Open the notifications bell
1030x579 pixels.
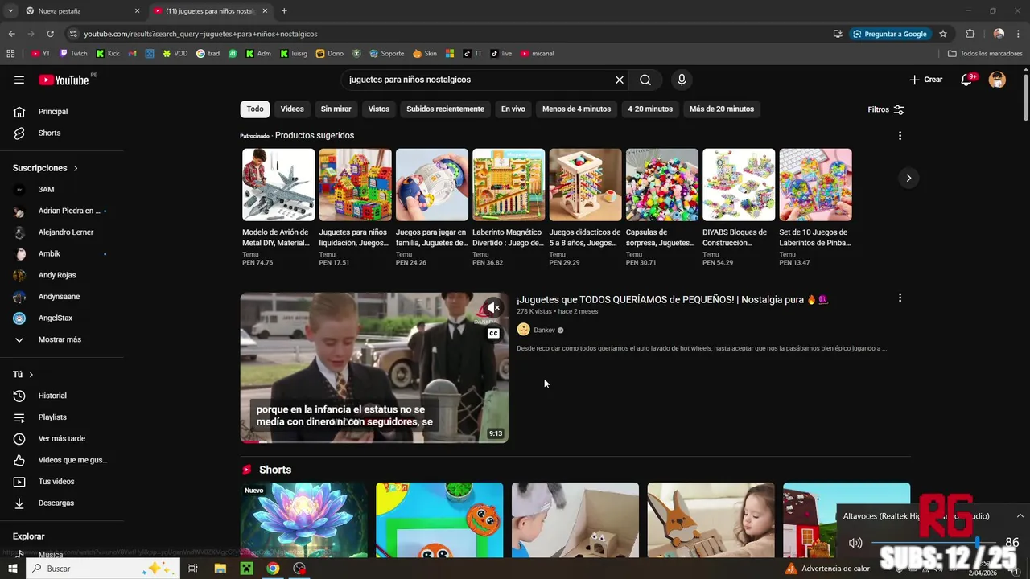[x=966, y=80]
